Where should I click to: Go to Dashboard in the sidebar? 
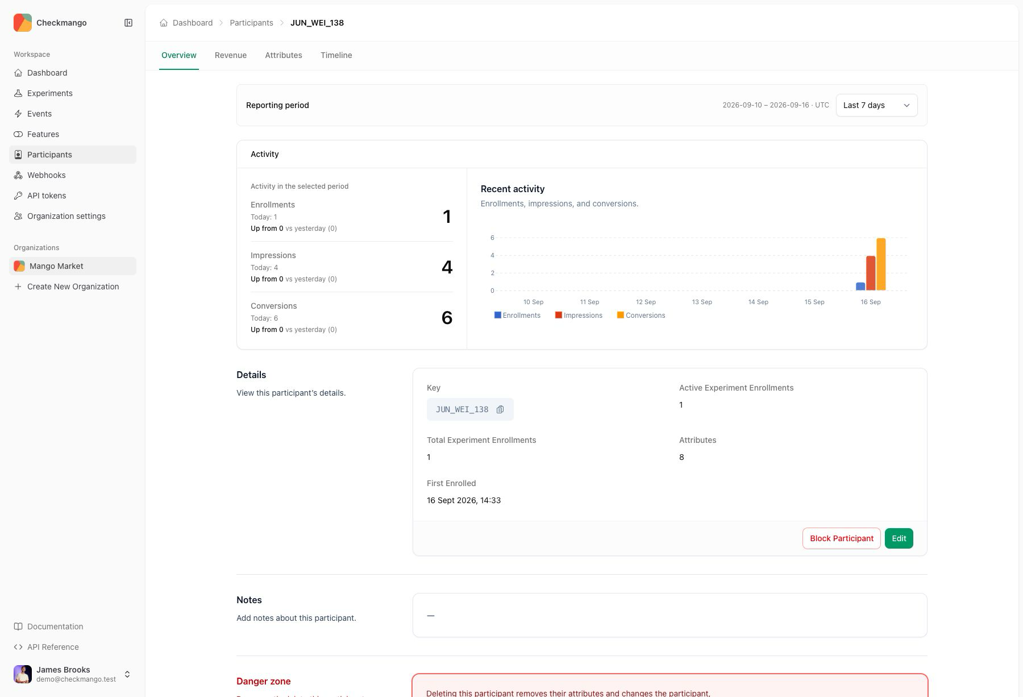click(73, 73)
